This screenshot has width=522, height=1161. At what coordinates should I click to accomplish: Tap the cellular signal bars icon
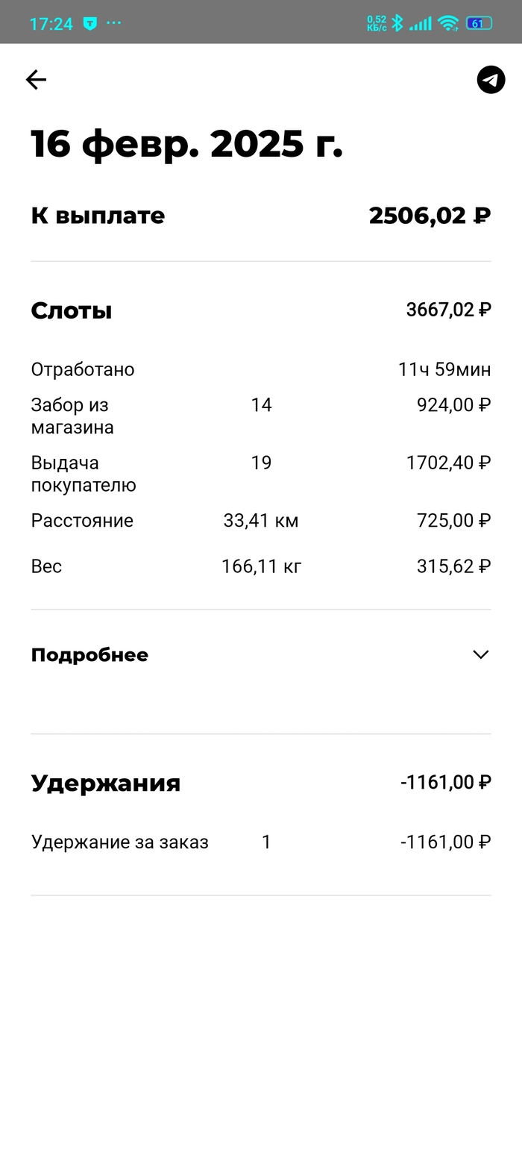421,23
